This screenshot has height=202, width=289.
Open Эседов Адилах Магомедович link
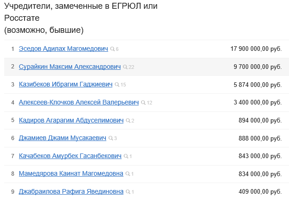tap(63, 49)
